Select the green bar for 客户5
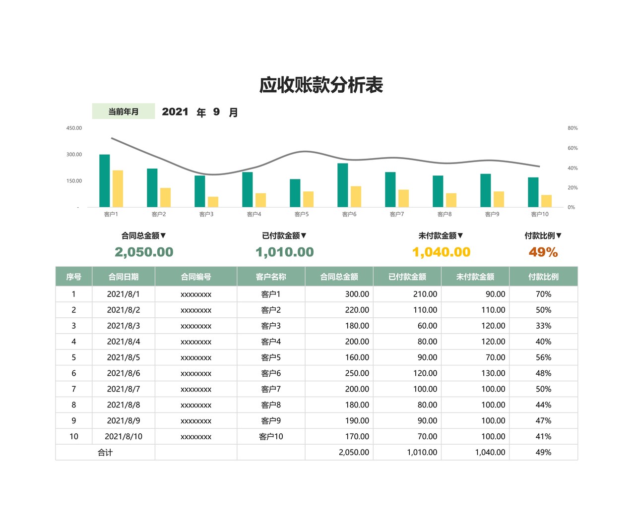 294,192
